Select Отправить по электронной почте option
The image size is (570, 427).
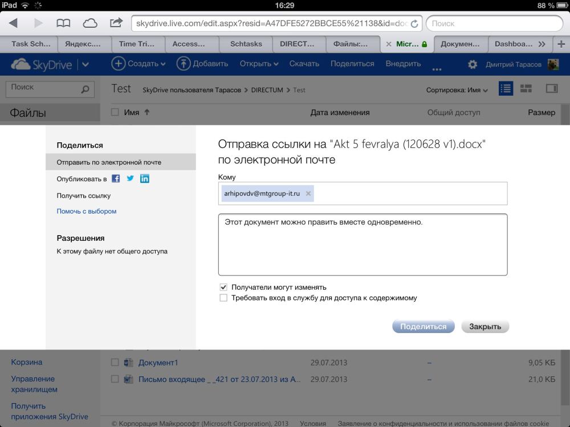tap(121, 162)
